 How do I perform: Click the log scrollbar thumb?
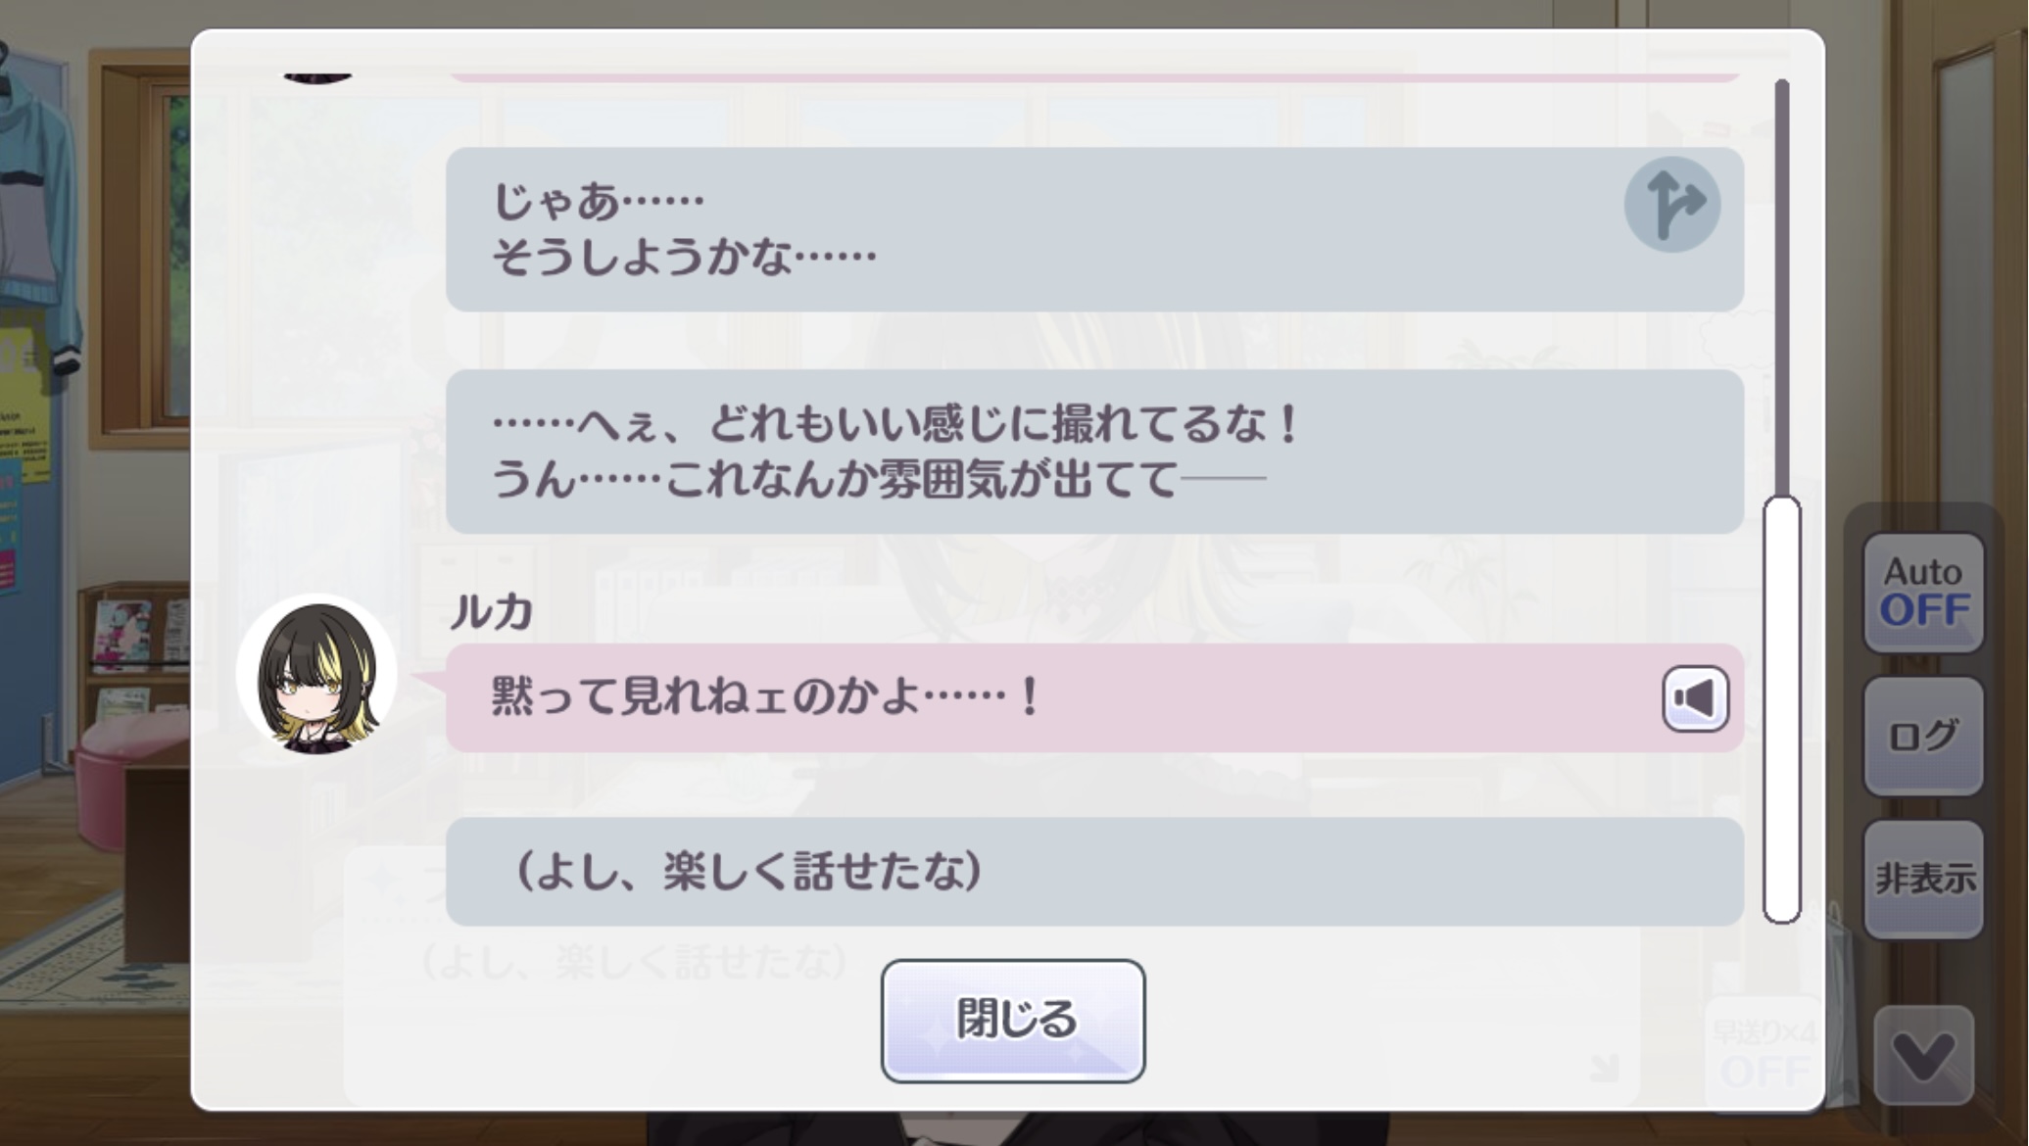click(x=1782, y=710)
